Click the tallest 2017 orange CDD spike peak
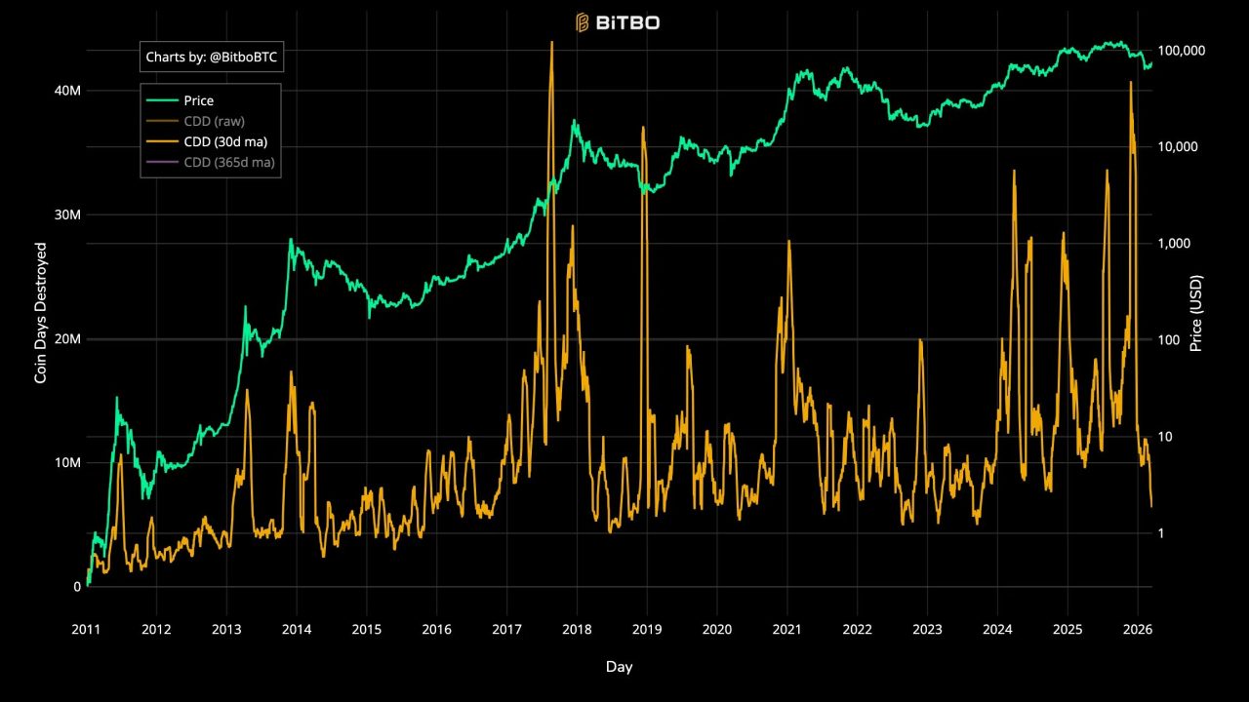Image resolution: width=1249 pixels, height=702 pixels. click(x=551, y=43)
